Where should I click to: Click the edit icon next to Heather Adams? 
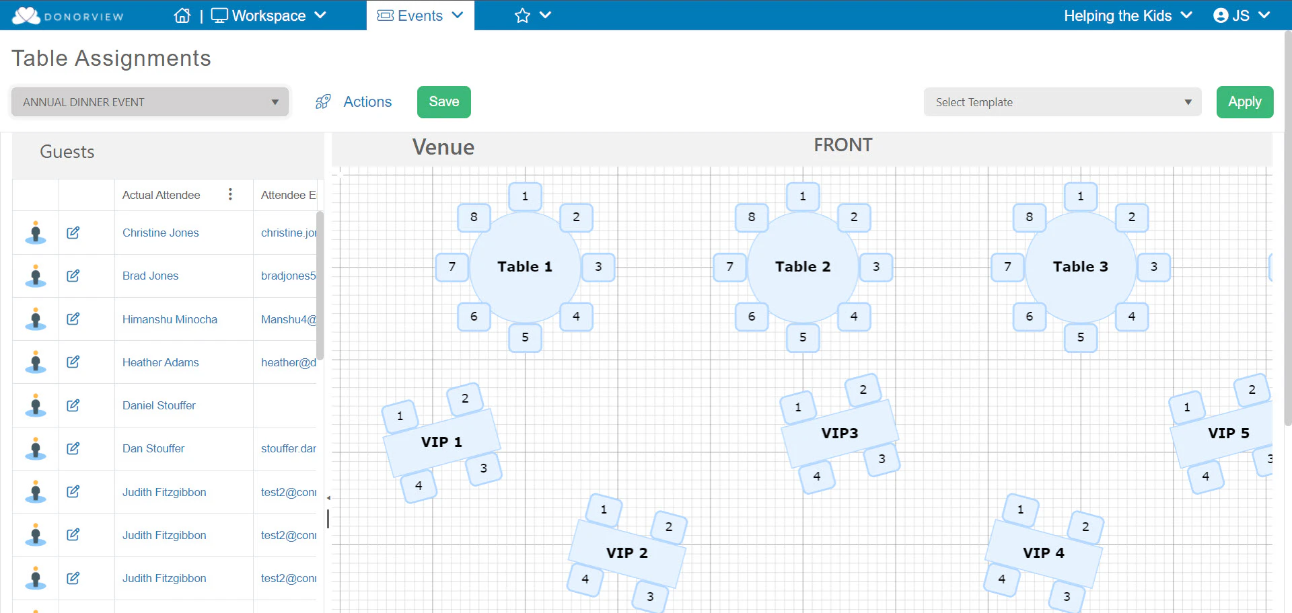click(x=73, y=362)
